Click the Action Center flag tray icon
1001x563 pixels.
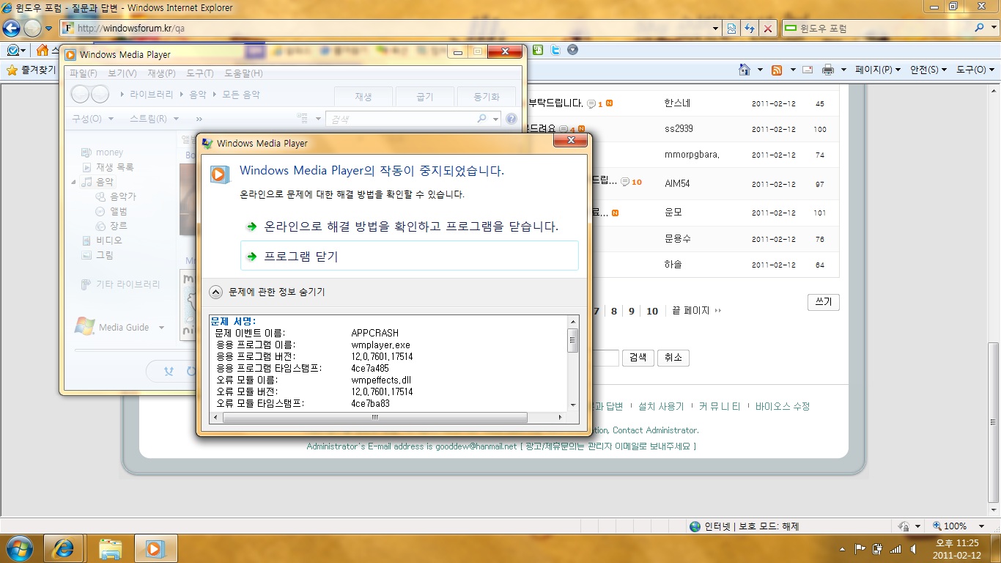[860, 548]
